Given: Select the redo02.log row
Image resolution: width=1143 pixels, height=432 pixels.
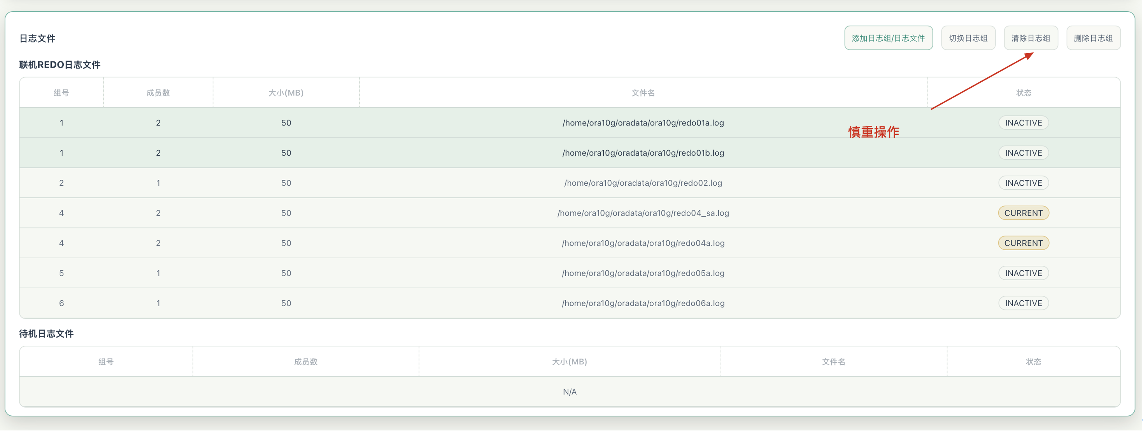Looking at the screenshot, I should 570,183.
